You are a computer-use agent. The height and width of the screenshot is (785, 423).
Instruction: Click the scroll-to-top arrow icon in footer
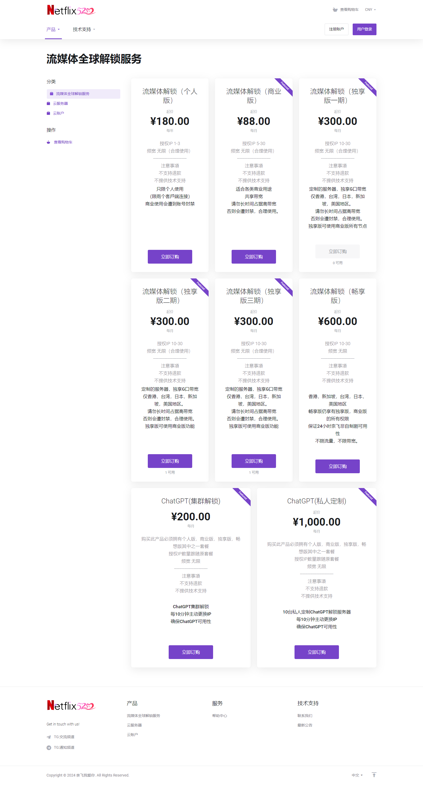374,775
